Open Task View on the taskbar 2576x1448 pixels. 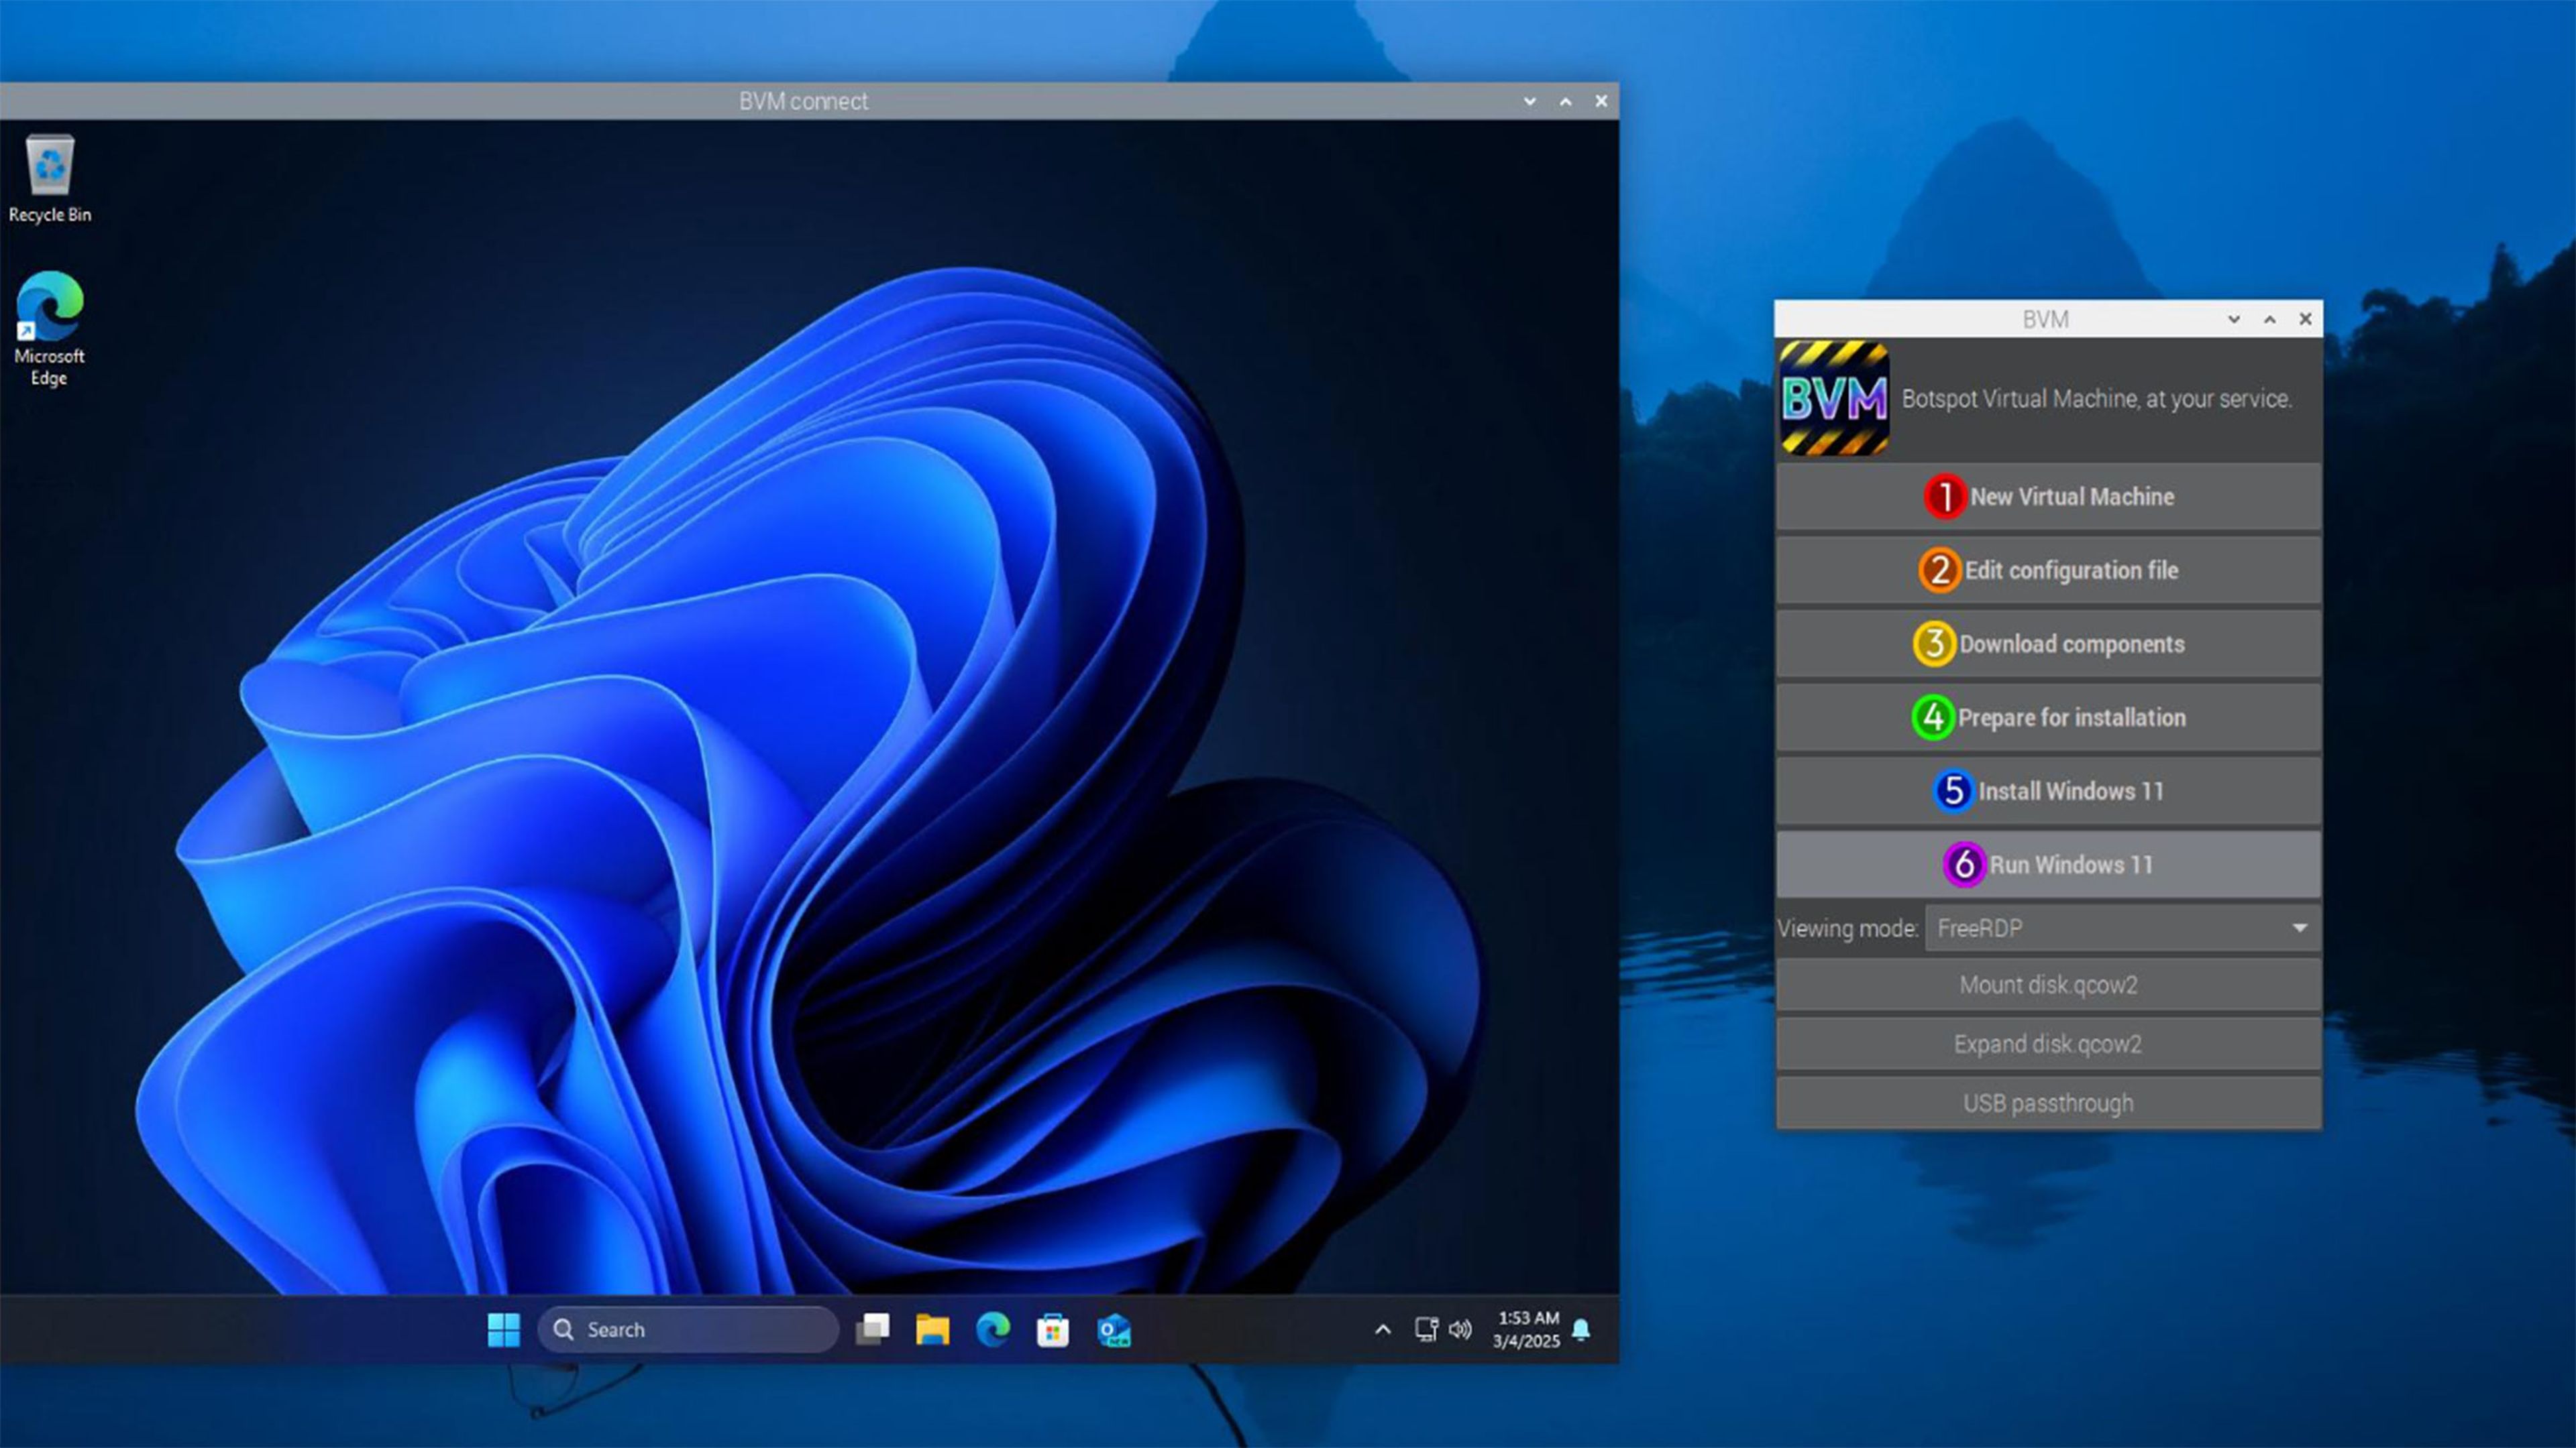873,1330
